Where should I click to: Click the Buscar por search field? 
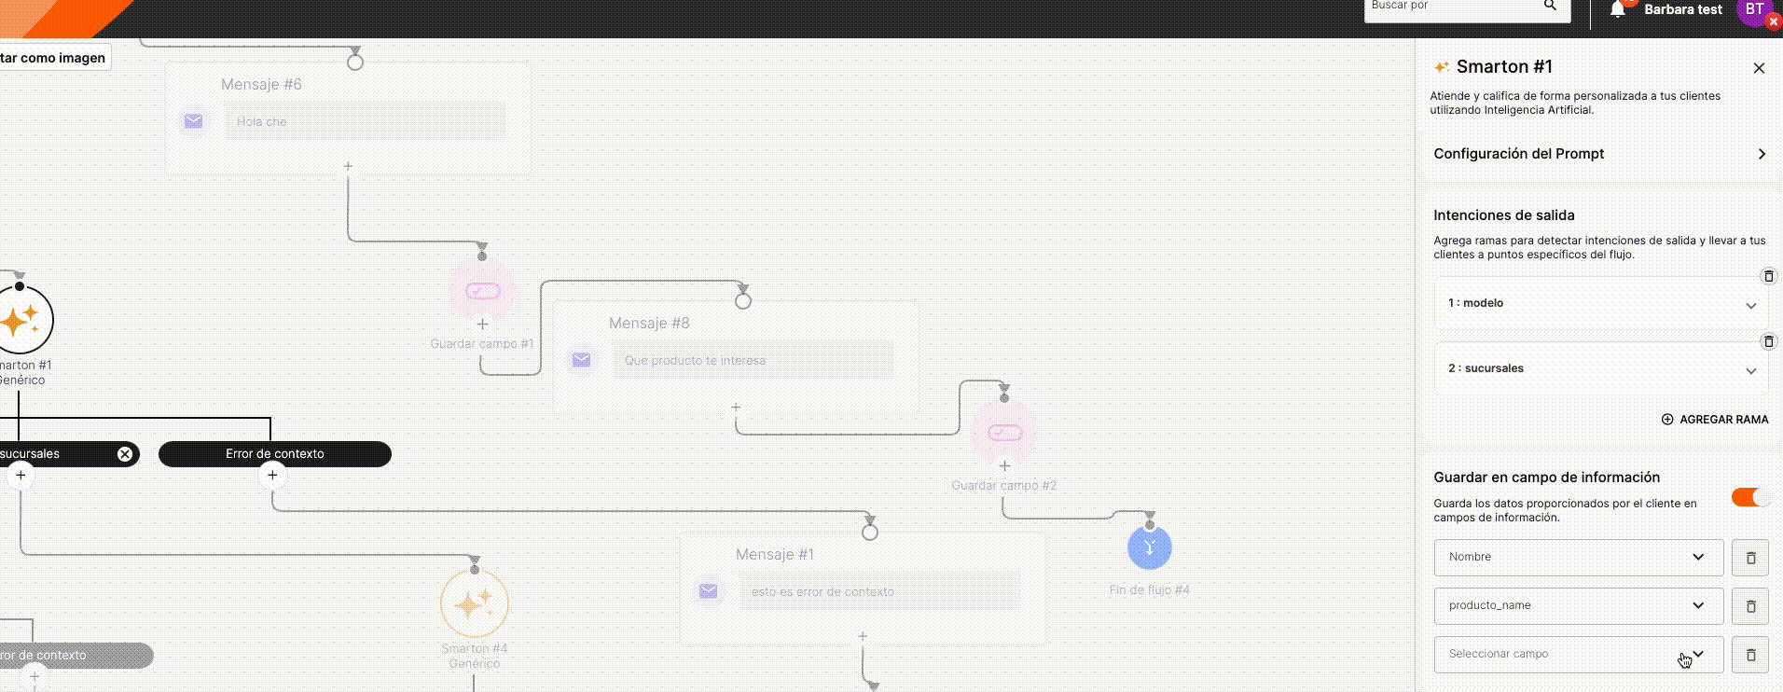1450,7
